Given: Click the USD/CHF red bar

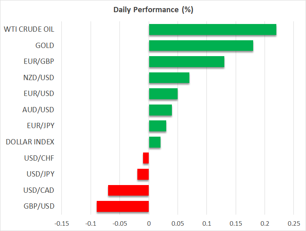Looking at the screenshot, I should [x=146, y=158].
